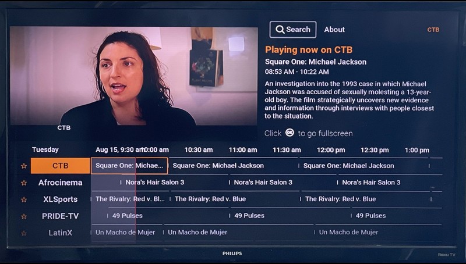Click the star icon beside PRIDE-TV
Screen dimensions: 466x264
24,216
